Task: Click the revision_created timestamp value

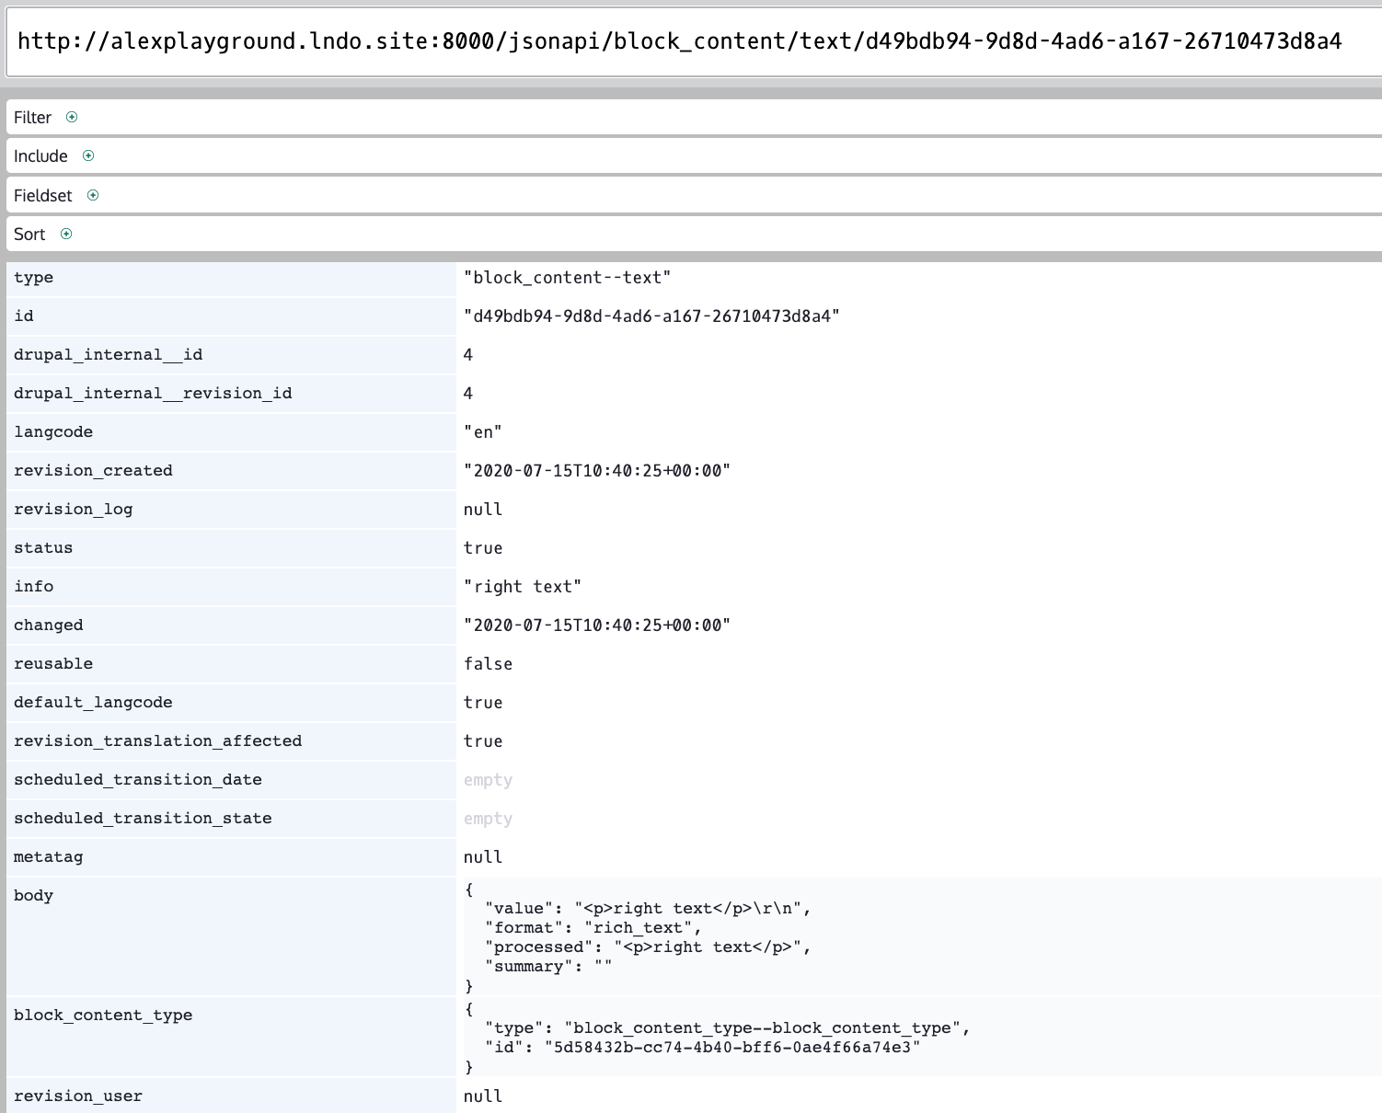Action: coord(598,470)
